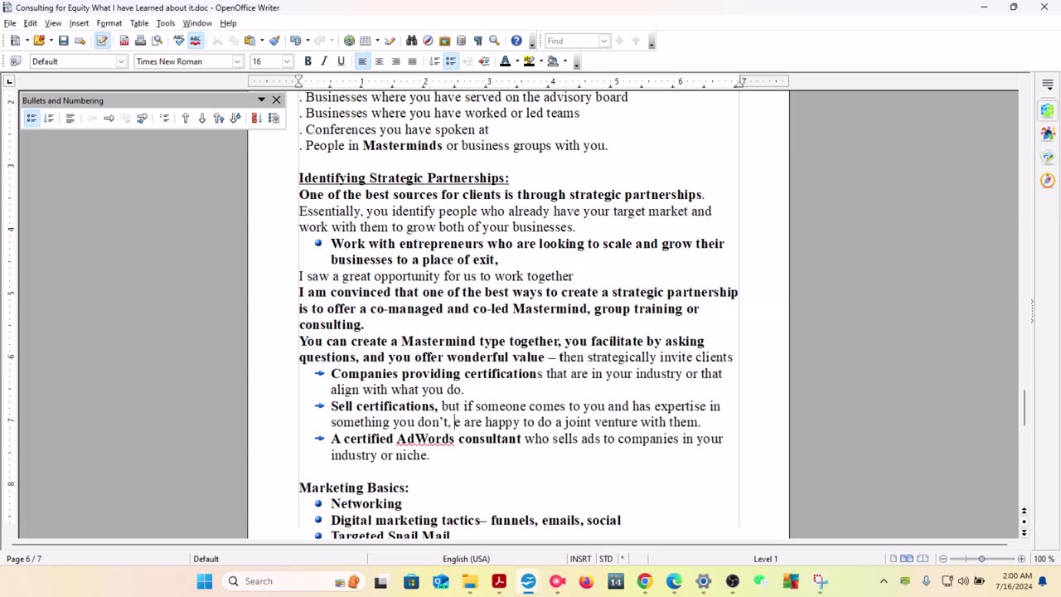
Task: Open Styles and Formatting icon left of Default
Action: click(15, 61)
